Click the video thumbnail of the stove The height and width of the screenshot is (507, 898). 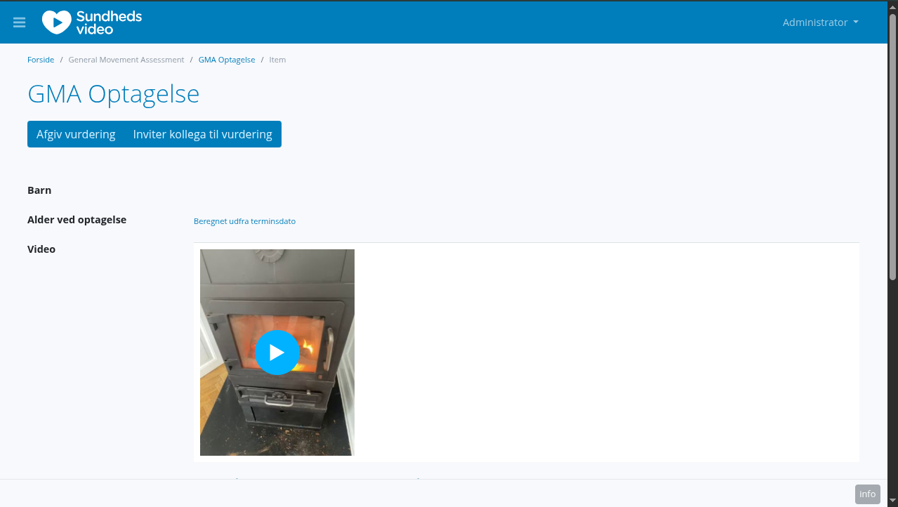click(277, 353)
